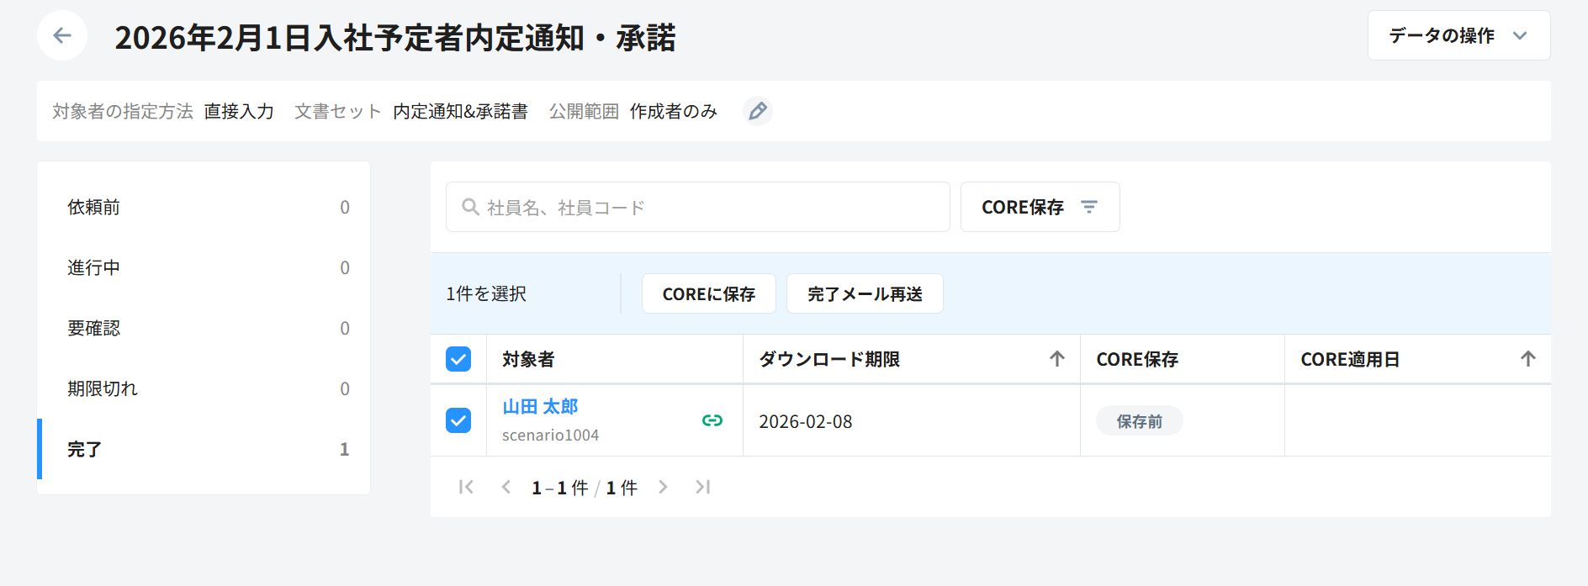Go to next page of results

point(663,487)
